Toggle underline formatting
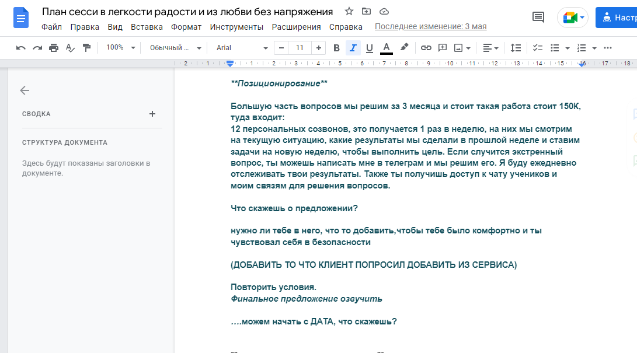Viewport: 637px width, 353px height. [369, 48]
